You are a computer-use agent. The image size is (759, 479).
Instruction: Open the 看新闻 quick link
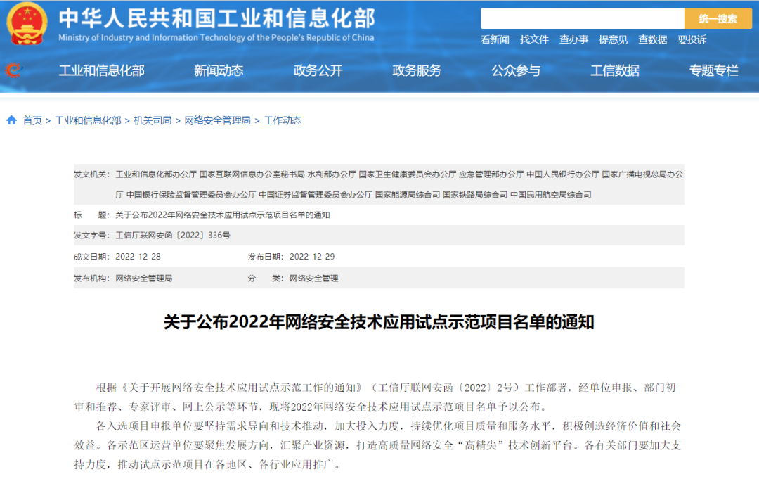click(x=495, y=40)
